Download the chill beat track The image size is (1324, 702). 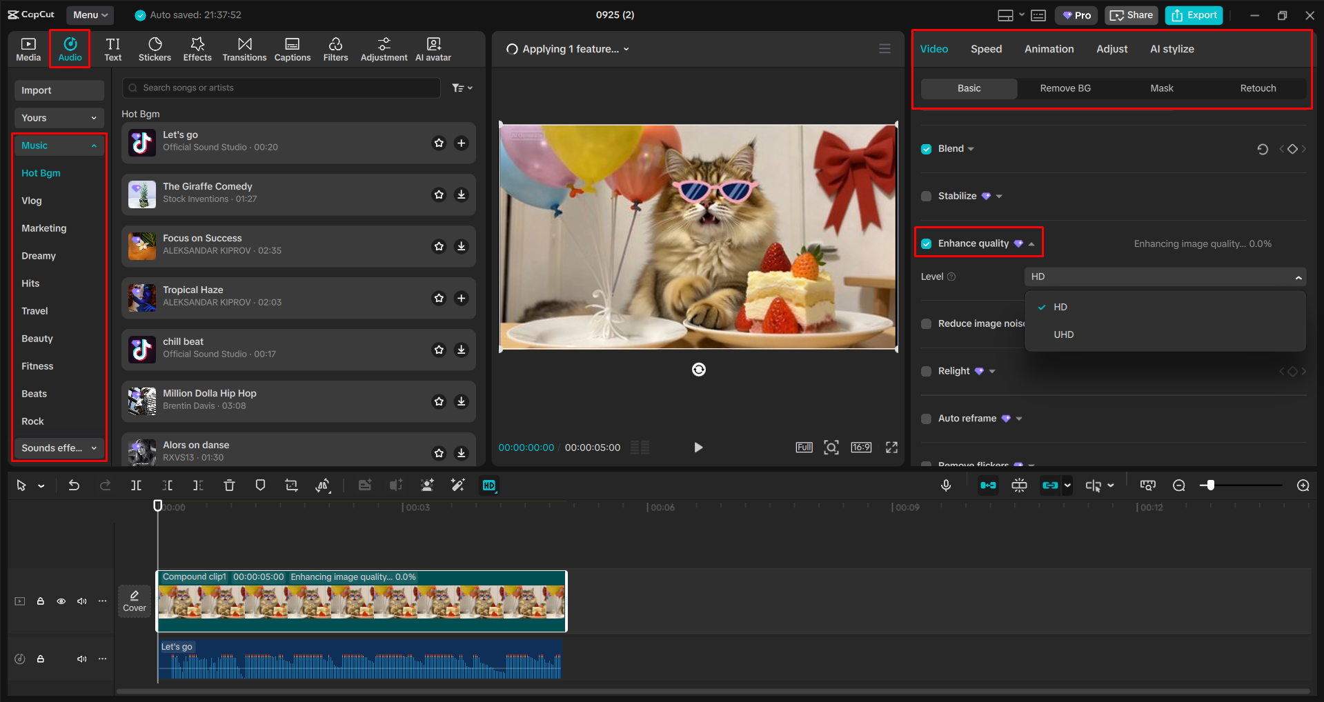coord(461,350)
